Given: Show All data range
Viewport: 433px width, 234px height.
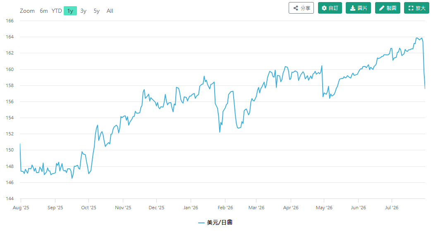Looking at the screenshot, I should pyautogui.click(x=110, y=11).
